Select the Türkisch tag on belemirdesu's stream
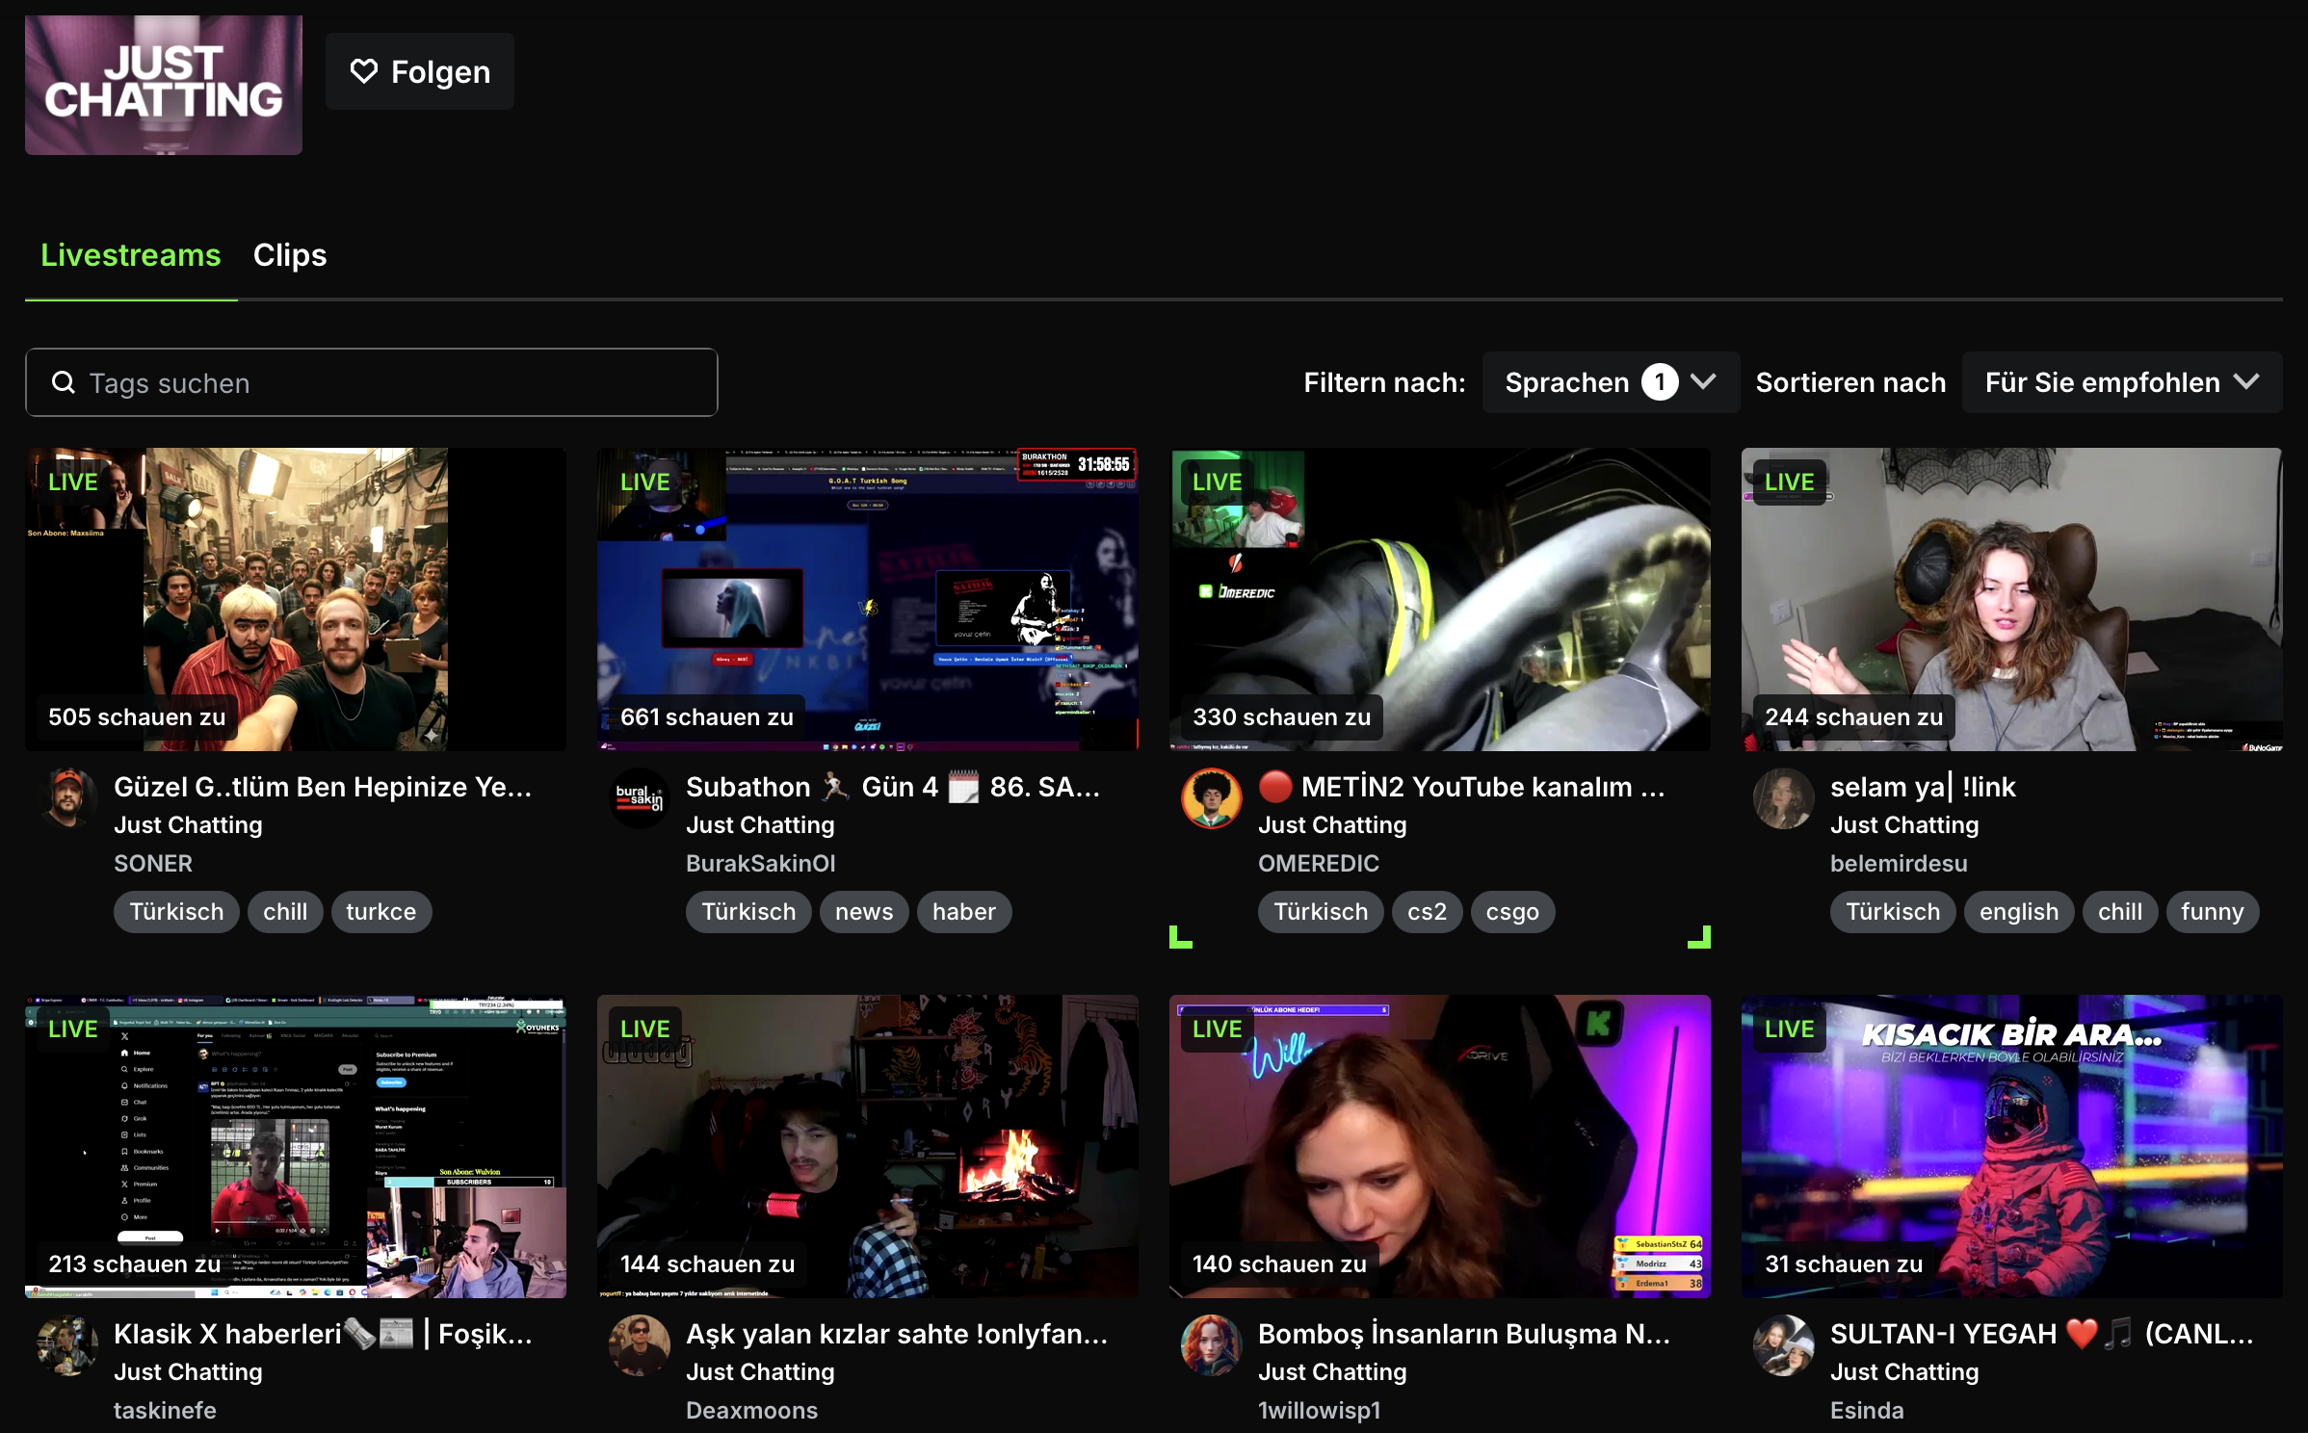 tap(1893, 912)
